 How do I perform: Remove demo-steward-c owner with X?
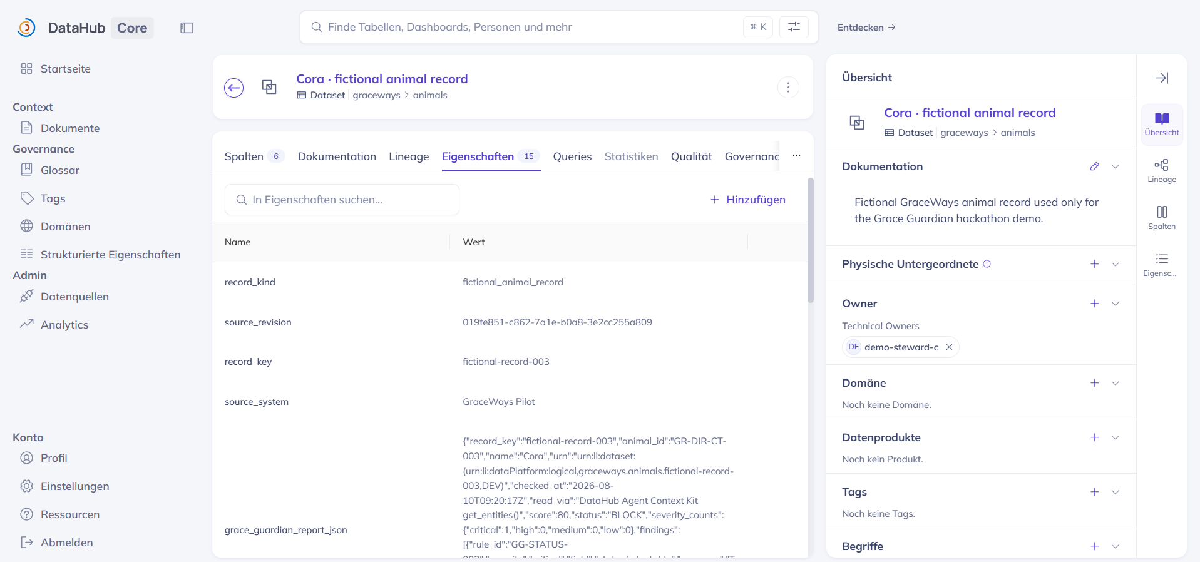949,347
